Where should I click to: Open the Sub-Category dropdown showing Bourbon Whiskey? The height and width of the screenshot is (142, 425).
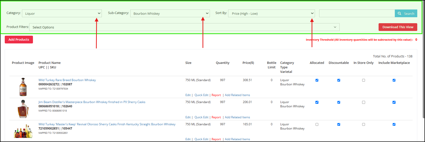click(170, 13)
